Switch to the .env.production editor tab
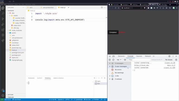Viewport: 179px width, 101px height. click(48, 8)
